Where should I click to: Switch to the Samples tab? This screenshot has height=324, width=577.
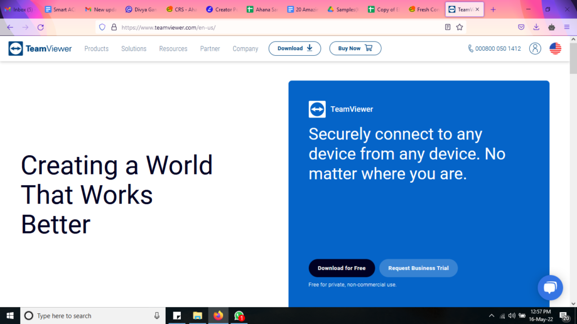(343, 10)
